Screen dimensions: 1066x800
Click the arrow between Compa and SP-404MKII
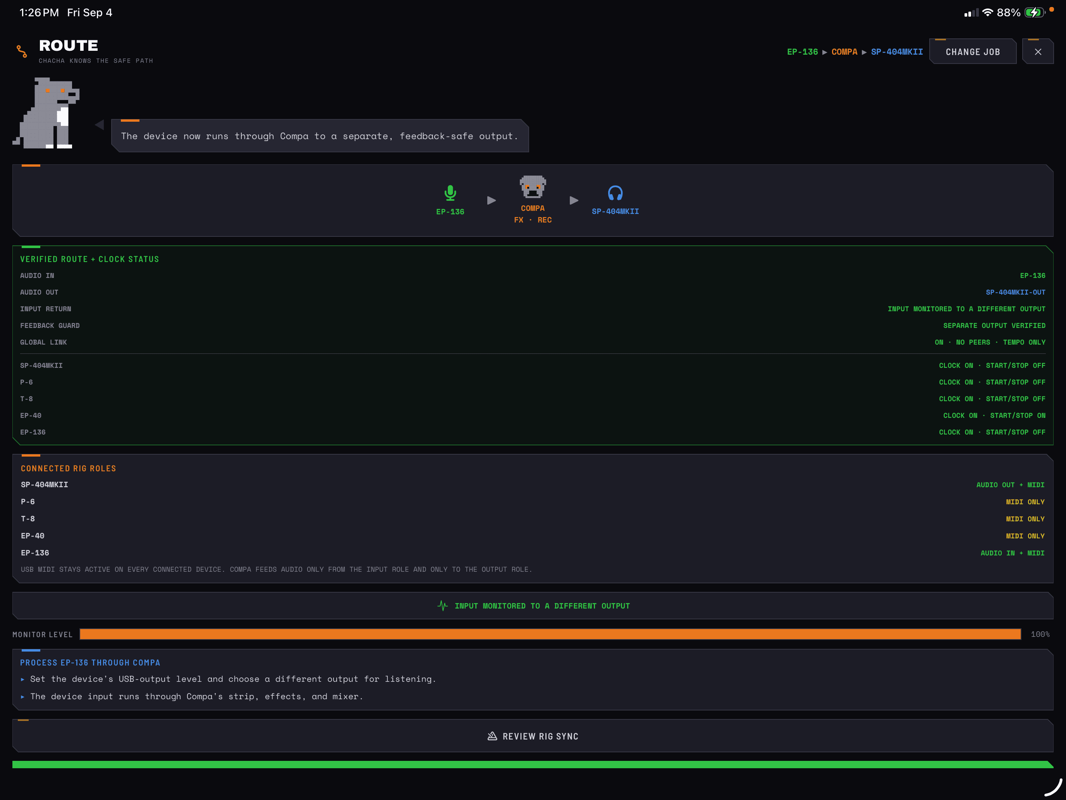tap(574, 200)
